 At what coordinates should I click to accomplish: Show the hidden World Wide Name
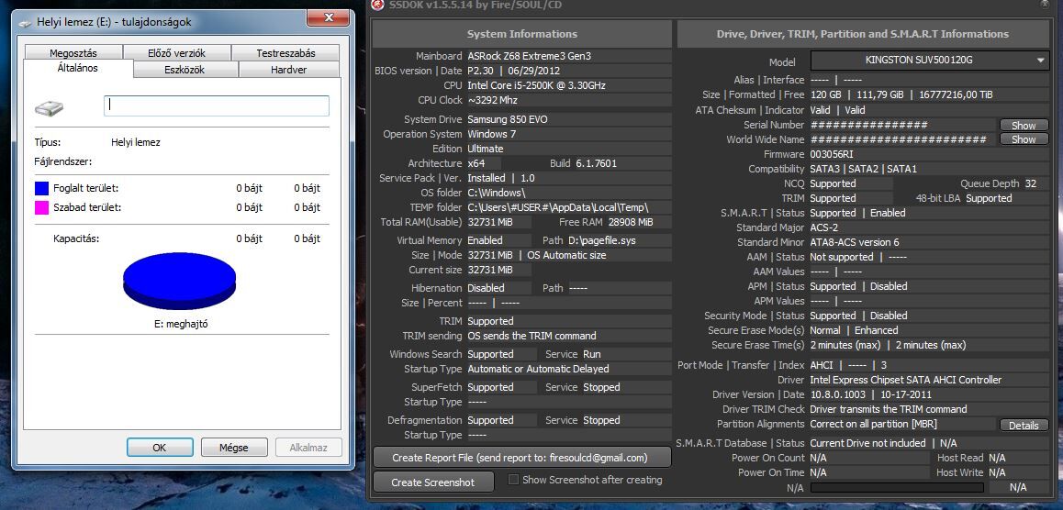1024,139
